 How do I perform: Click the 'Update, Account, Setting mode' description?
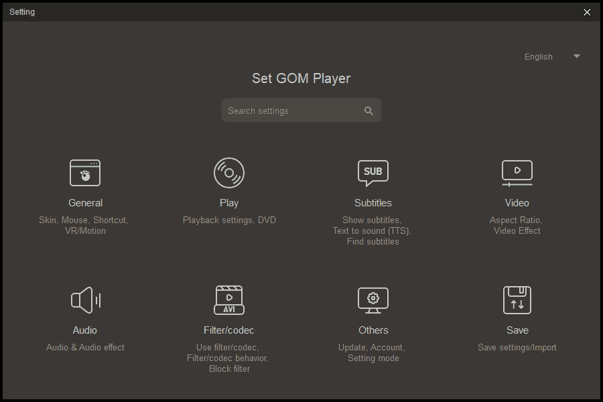372,353
